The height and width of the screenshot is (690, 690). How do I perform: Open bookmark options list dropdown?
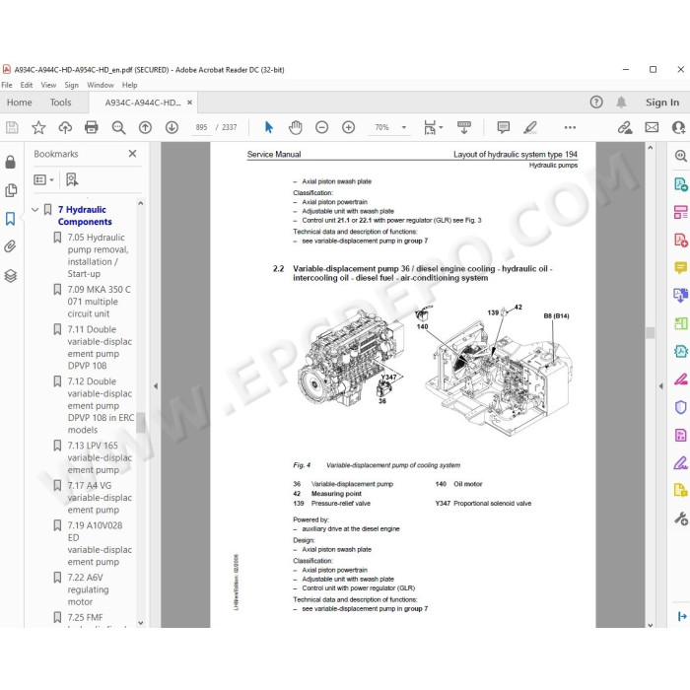point(43,179)
